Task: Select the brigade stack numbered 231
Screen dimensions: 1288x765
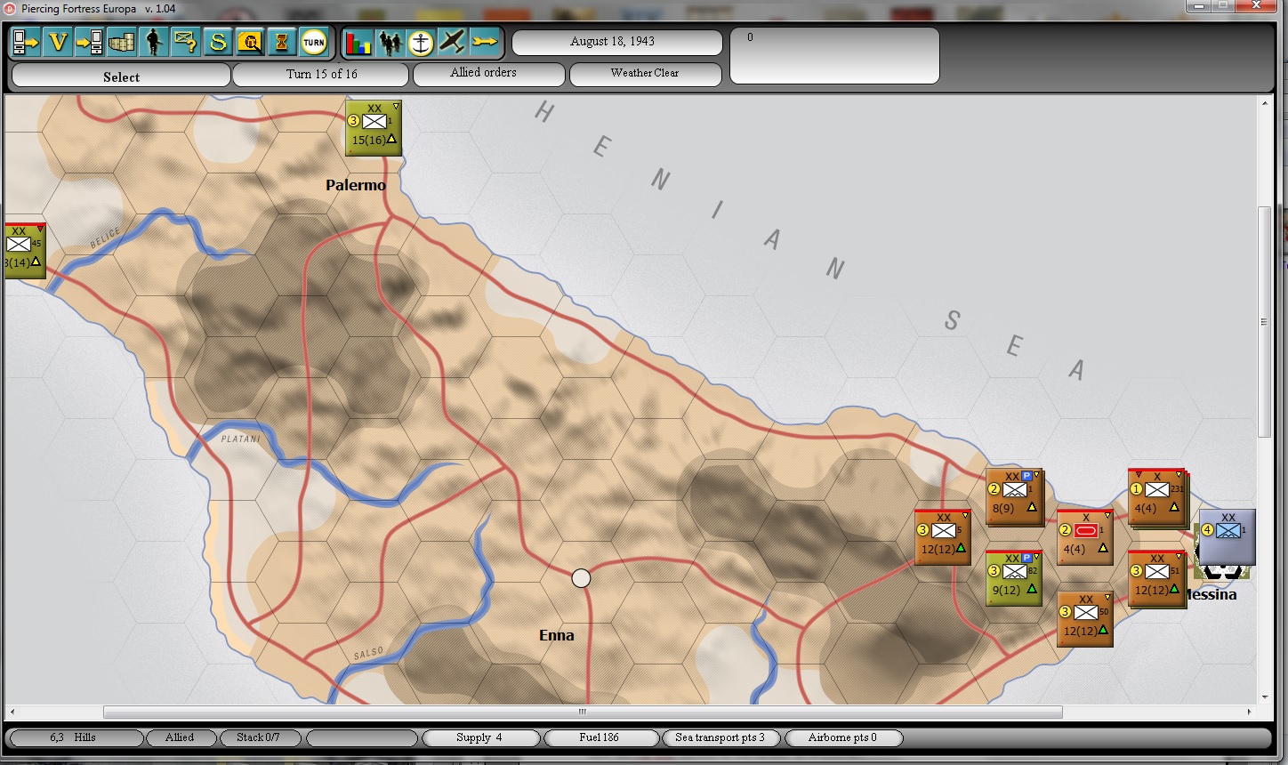Action: click(1156, 496)
